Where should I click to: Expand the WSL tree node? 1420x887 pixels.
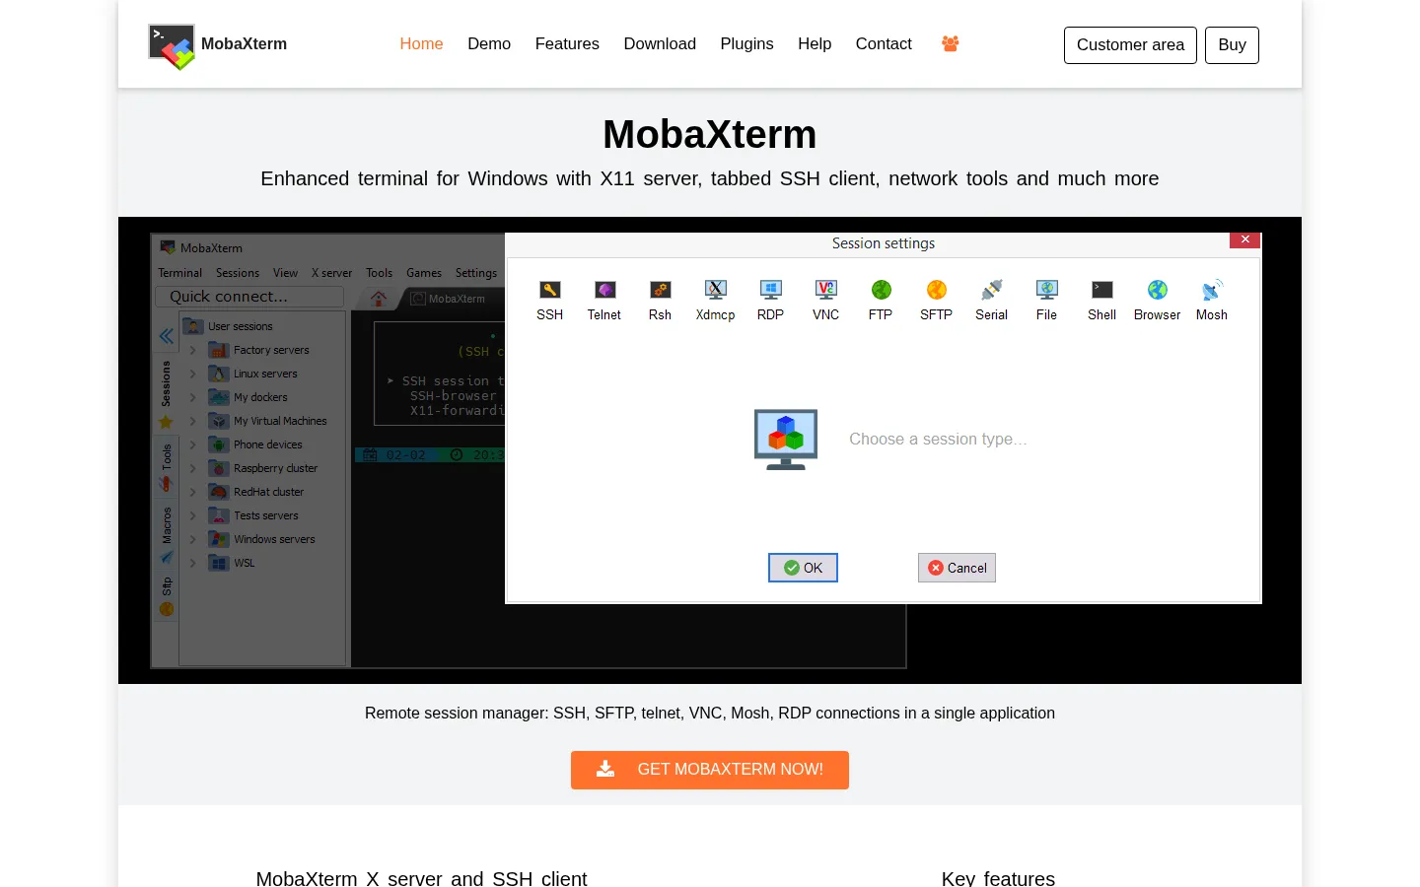(192, 563)
